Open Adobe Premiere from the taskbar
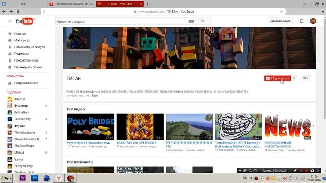 [x=22, y=178]
